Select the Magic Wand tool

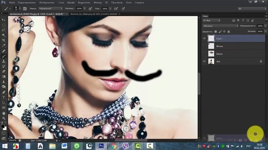pos(4,35)
